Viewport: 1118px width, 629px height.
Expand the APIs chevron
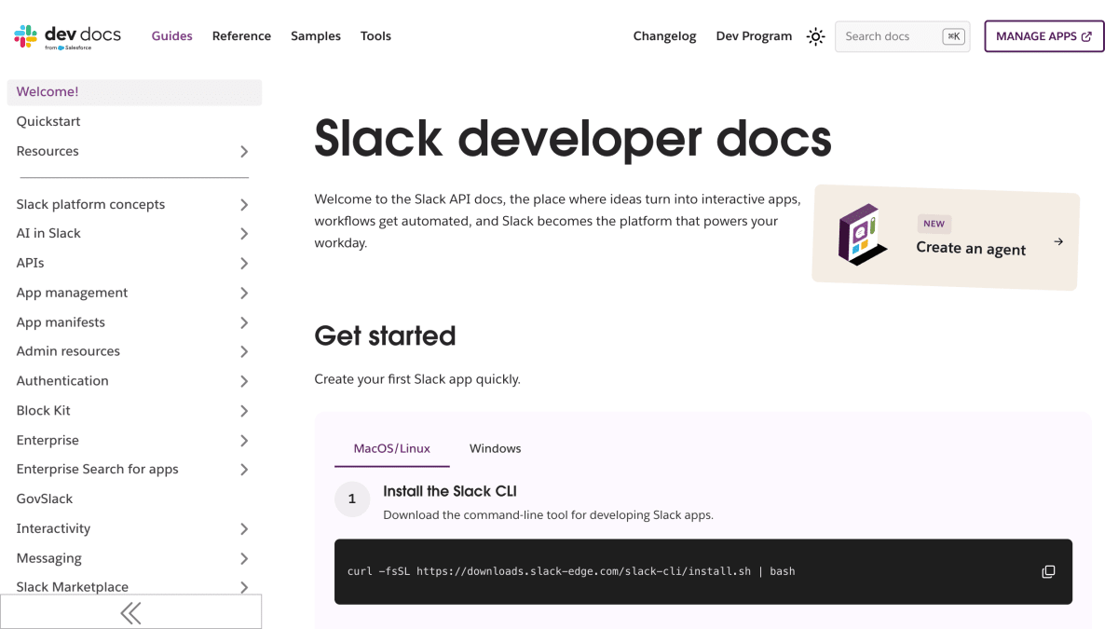coord(244,264)
